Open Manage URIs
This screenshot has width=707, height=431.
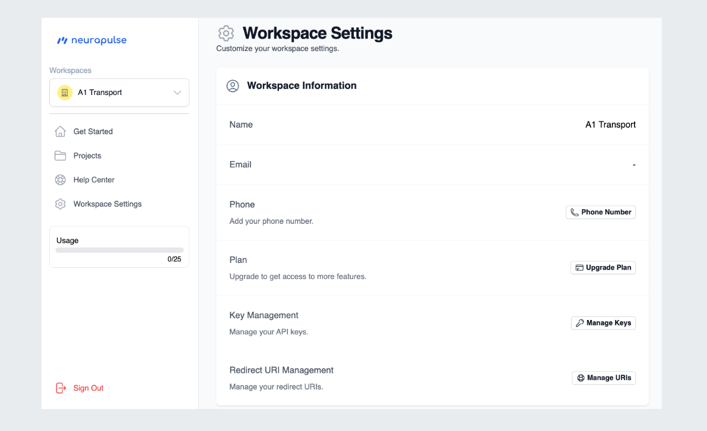click(x=604, y=378)
